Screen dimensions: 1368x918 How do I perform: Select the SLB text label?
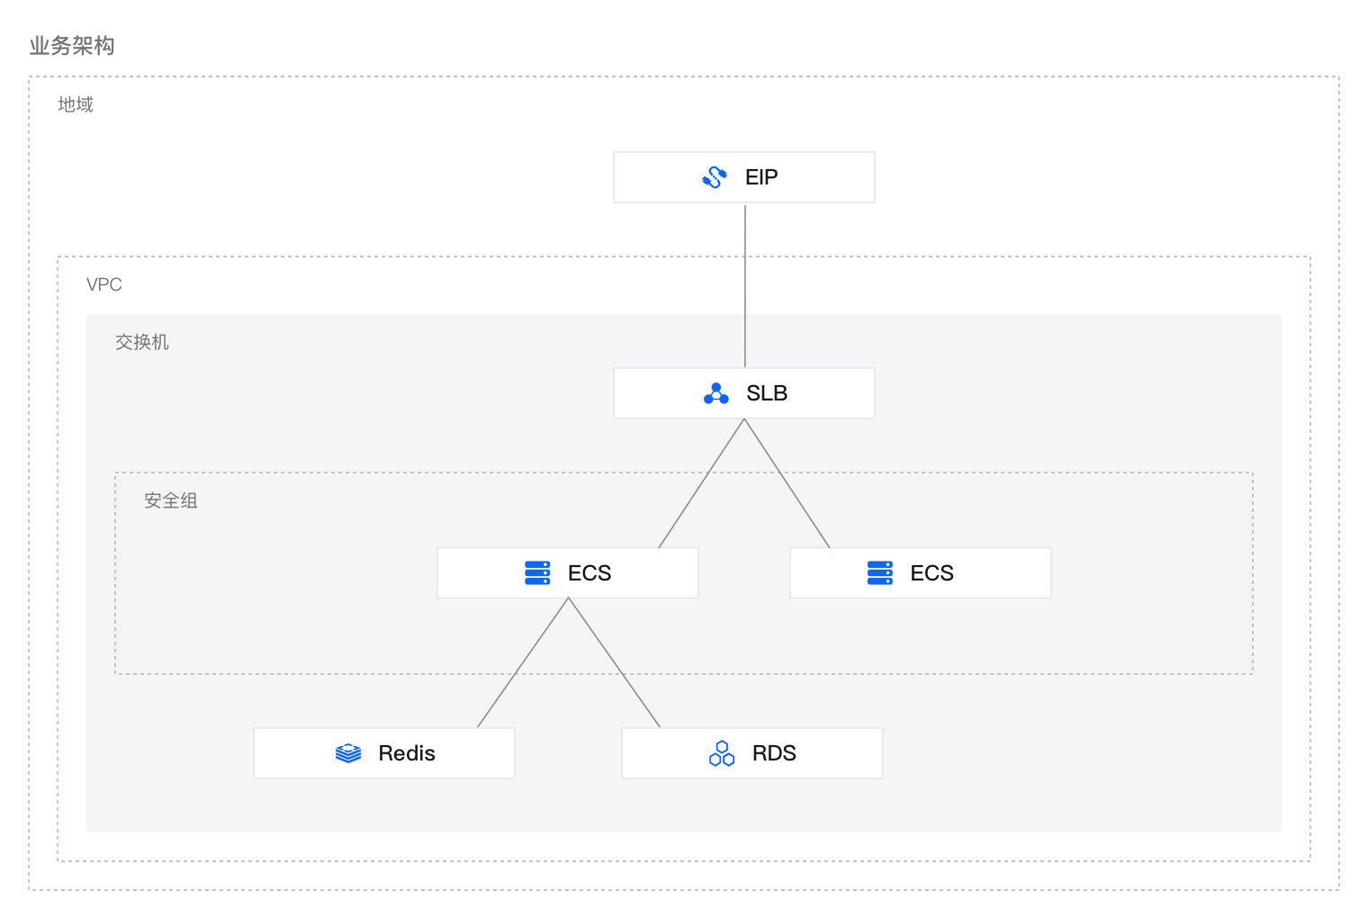coord(767,393)
